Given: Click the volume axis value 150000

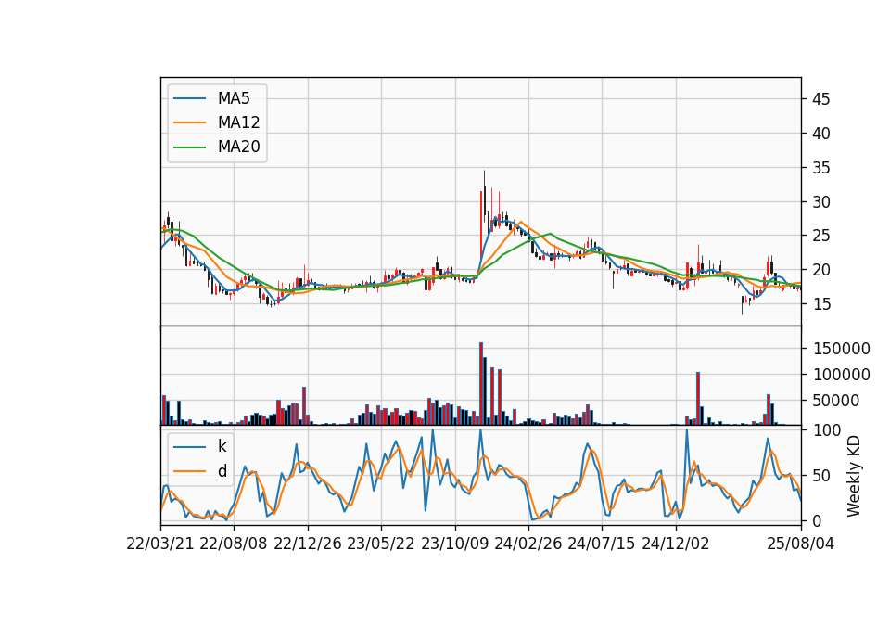Looking at the screenshot, I should pyautogui.click(x=842, y=349).
